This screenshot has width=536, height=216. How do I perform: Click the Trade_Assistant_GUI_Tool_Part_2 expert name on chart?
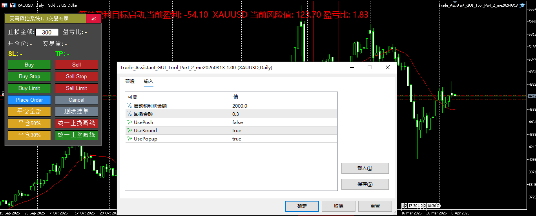(478, 5)
